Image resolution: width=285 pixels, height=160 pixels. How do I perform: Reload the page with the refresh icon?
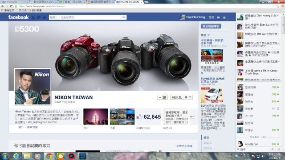click(x=11, y=6)
